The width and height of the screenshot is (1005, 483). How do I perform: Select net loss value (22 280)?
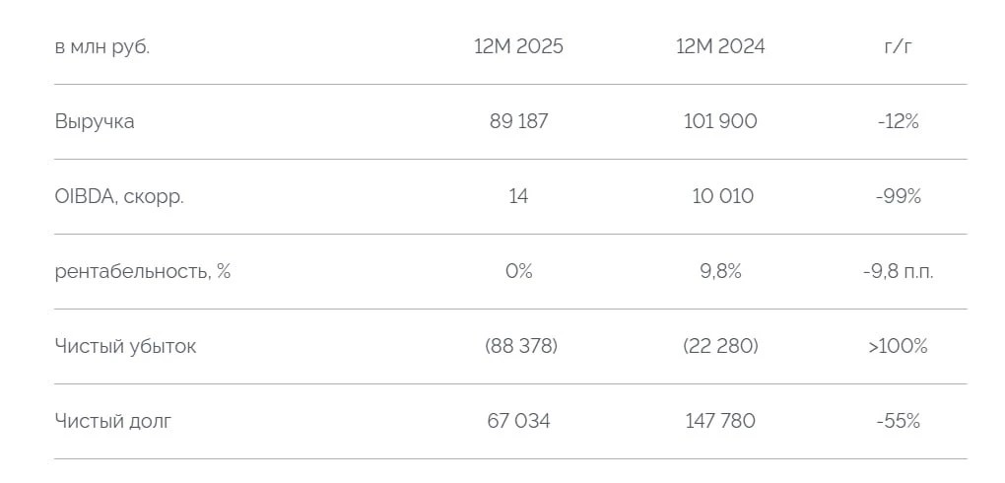720,347
